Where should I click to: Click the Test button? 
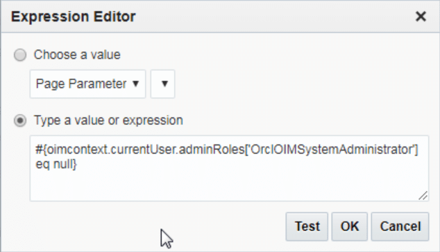coord(307,226)
